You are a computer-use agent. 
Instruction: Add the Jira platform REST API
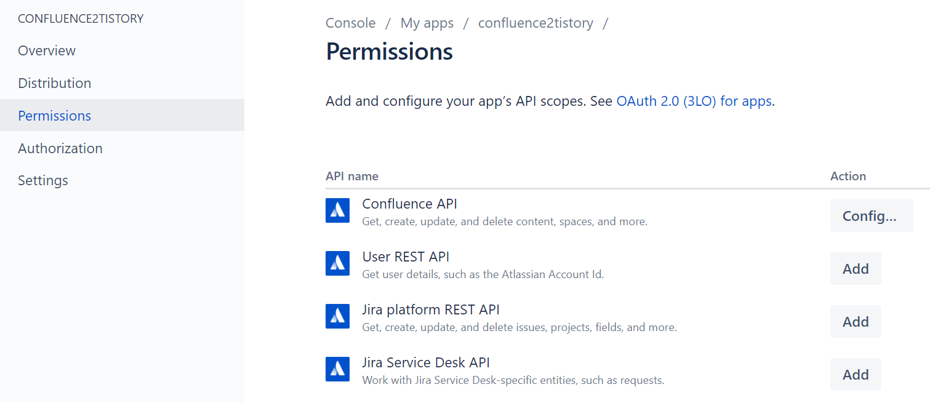click(856, 322)
